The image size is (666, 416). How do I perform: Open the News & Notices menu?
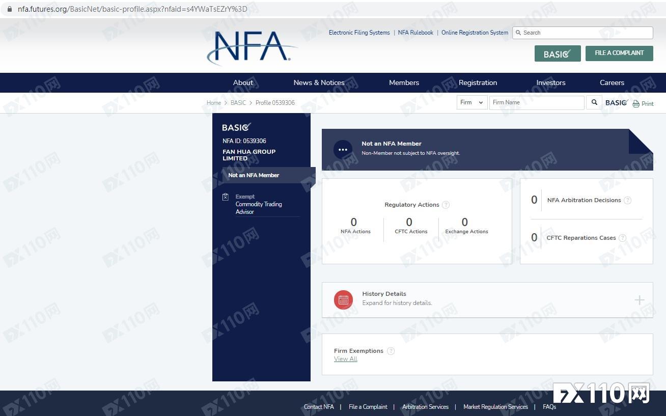[319, 82]
